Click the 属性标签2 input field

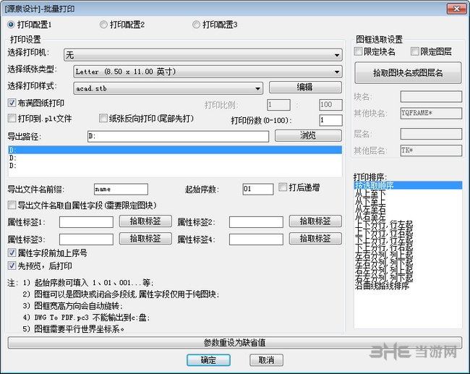pos(256,222)
